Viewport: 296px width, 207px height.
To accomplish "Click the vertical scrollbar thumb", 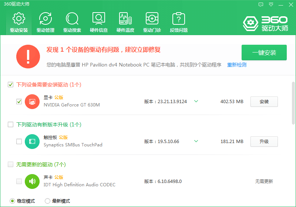I will (x=293, y=103).
